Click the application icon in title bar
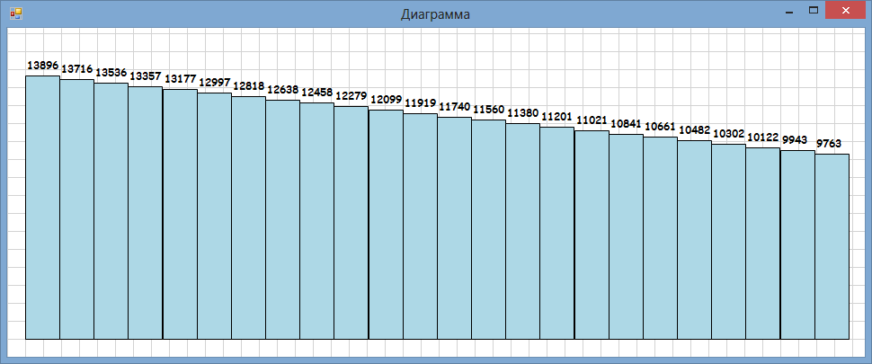Image resolution: width=872 pixels, height=364 pixels. 16,13
